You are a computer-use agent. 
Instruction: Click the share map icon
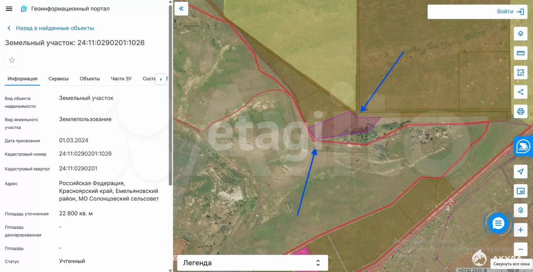pos(521,92)
